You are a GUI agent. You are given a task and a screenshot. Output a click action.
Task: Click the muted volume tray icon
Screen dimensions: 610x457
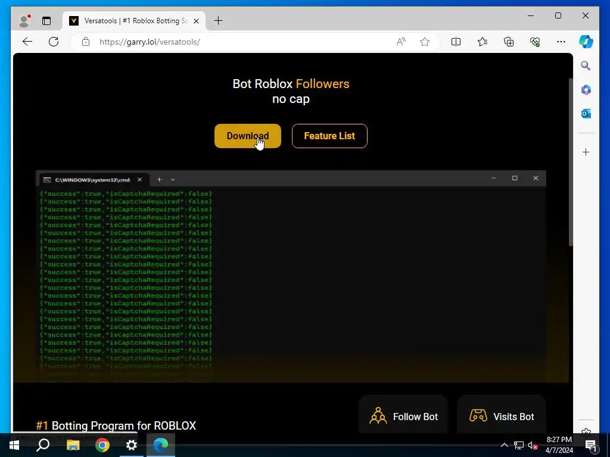(x=532, y=445)
